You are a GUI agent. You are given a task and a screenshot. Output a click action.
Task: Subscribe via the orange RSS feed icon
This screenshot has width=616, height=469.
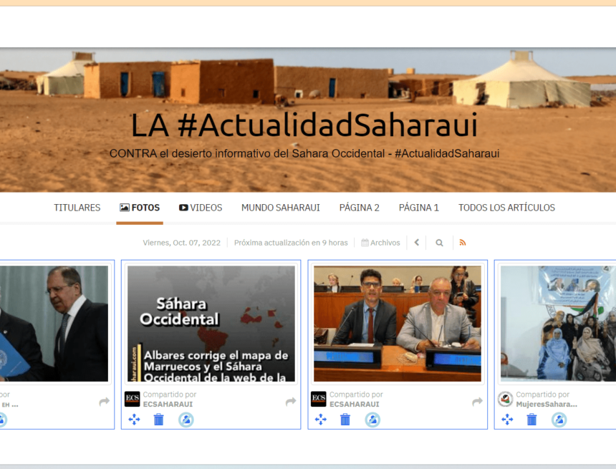tap(463, 243)
